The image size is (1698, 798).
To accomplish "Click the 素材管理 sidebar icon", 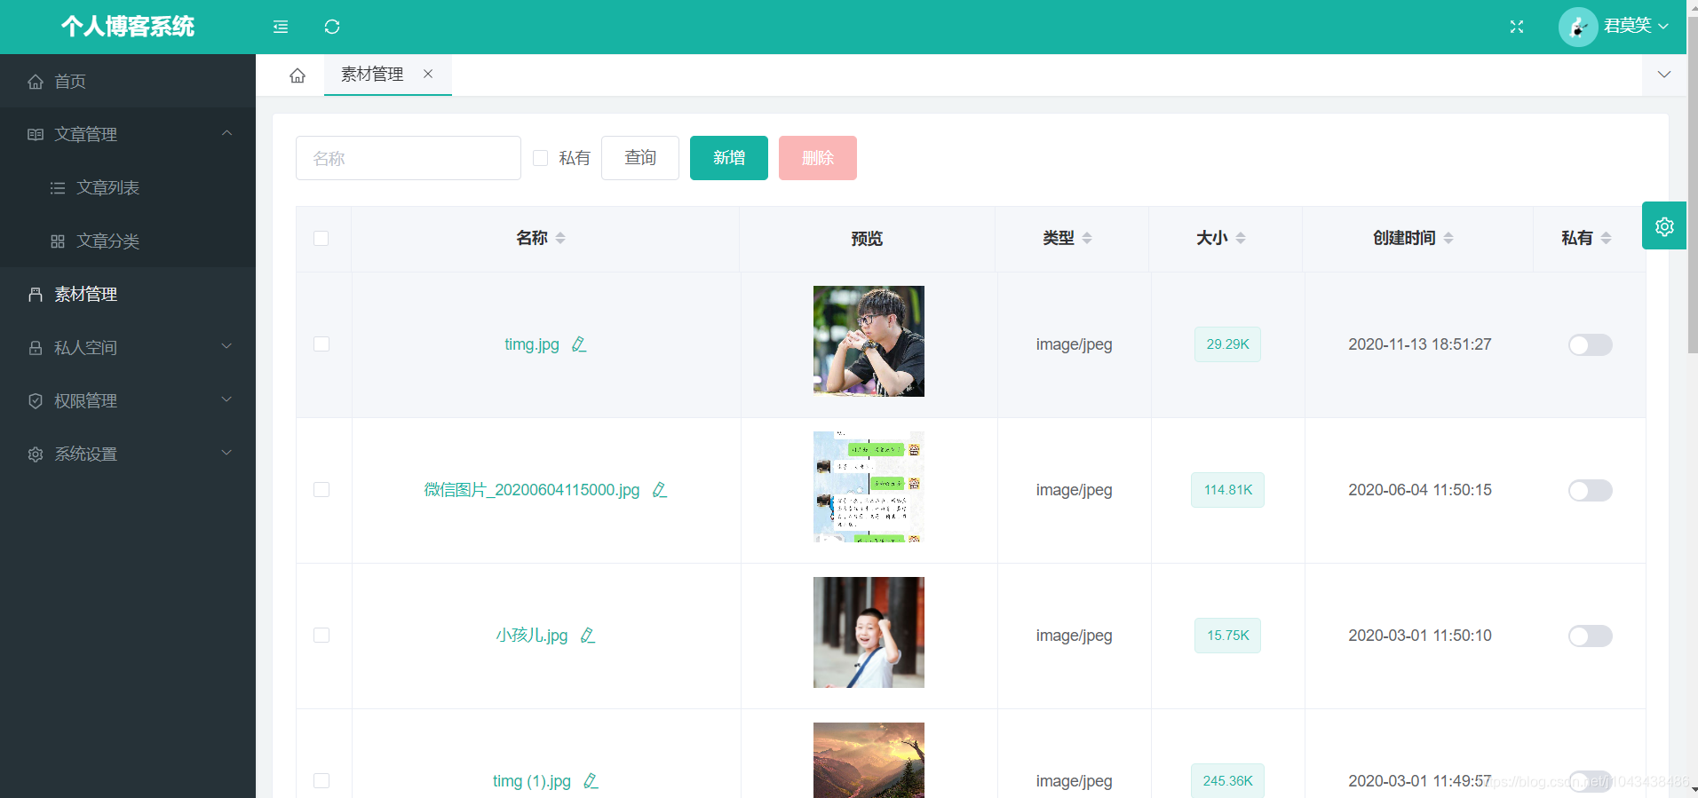I will coord(36,295).
